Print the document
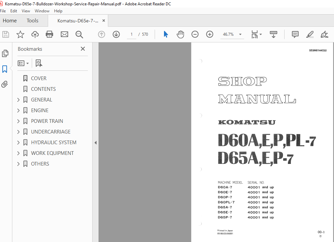This screenshot has width=334, height=242. click(49, 34)
